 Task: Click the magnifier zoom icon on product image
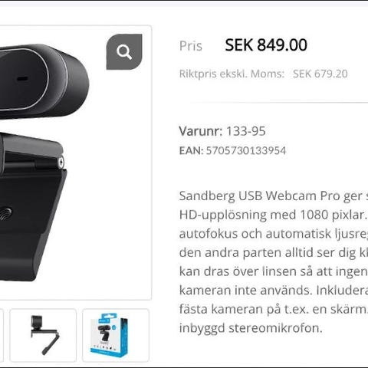[x=124, y=52]
